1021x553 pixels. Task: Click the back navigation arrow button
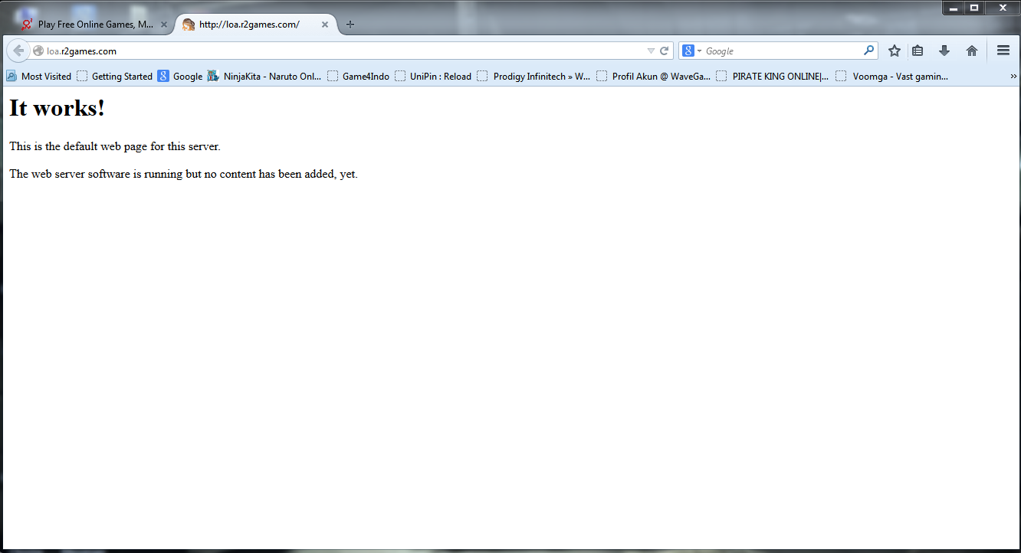tap(18, 51)
